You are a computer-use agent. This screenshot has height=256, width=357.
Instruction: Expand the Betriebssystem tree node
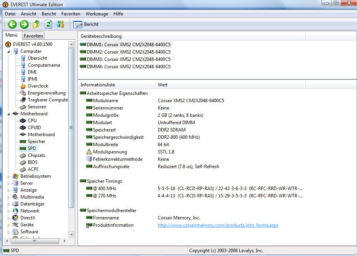pos(8,177)
